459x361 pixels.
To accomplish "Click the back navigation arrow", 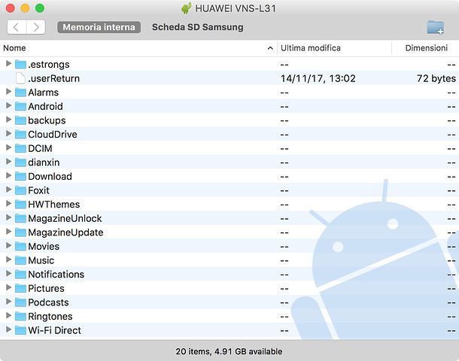I will [17, 27].
